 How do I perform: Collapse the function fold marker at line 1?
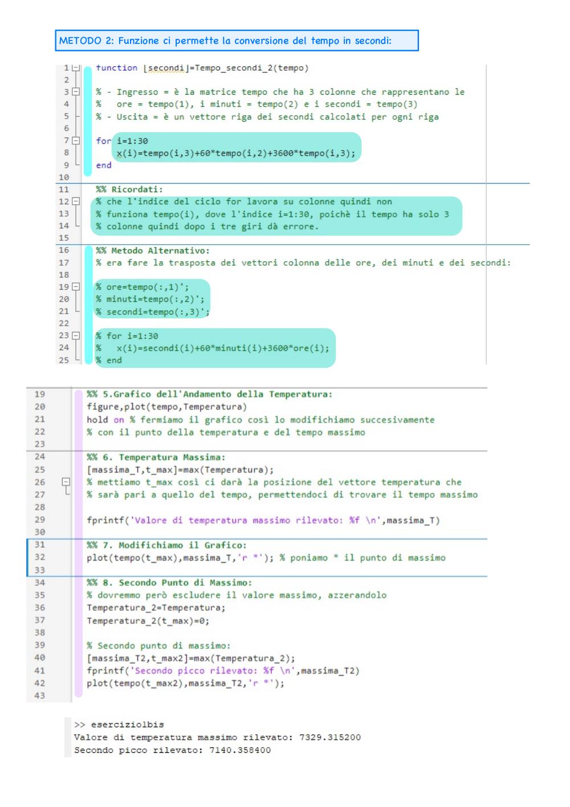tap(76, 68)
